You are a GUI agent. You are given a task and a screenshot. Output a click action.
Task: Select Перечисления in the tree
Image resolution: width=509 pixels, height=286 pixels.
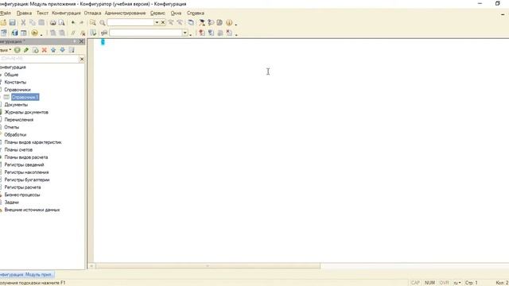(x=19, y=120)
